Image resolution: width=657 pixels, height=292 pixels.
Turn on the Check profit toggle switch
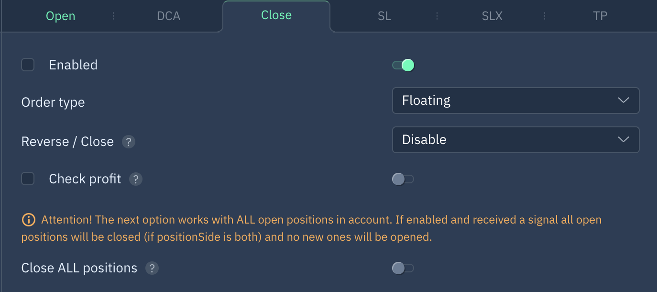pyautogui.click(x=403, y=179)
